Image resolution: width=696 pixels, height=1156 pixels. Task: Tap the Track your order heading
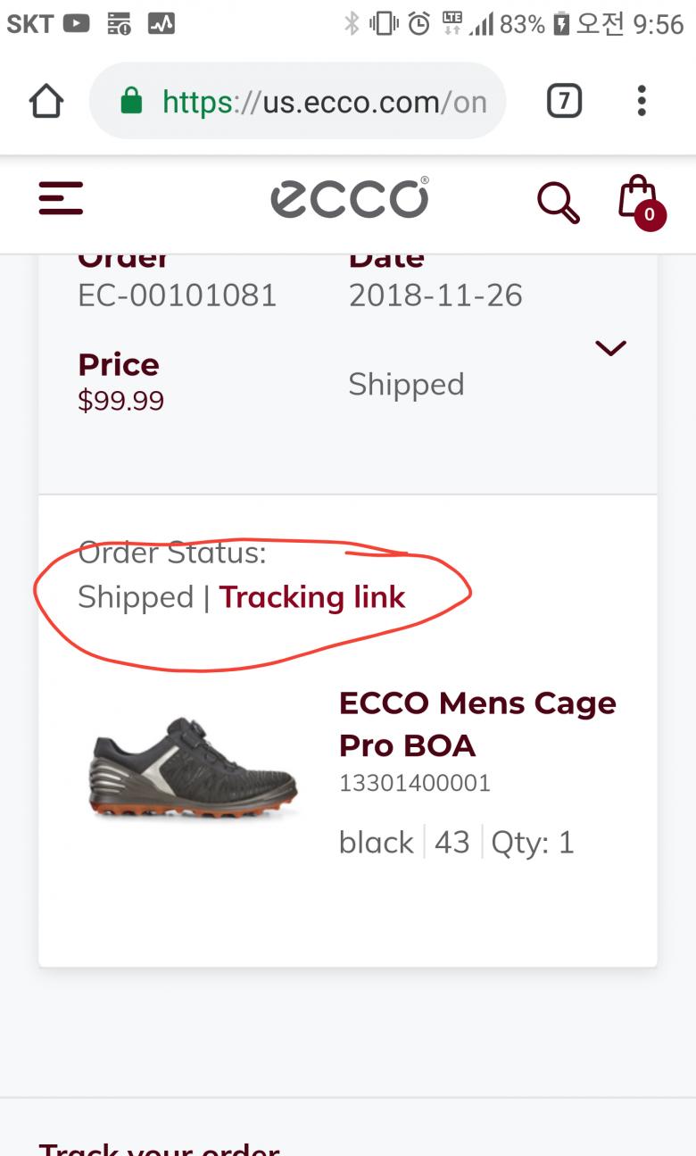(159, 1148)
